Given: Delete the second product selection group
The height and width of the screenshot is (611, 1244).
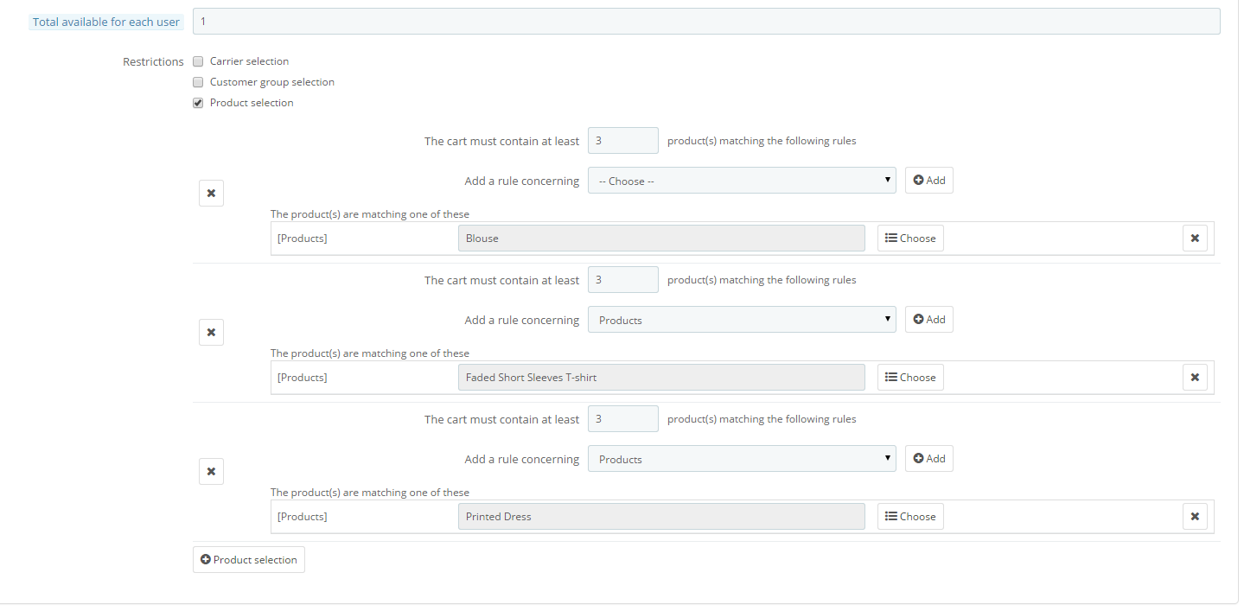Looking at the screenshot, I should click(x=211, y=333).
